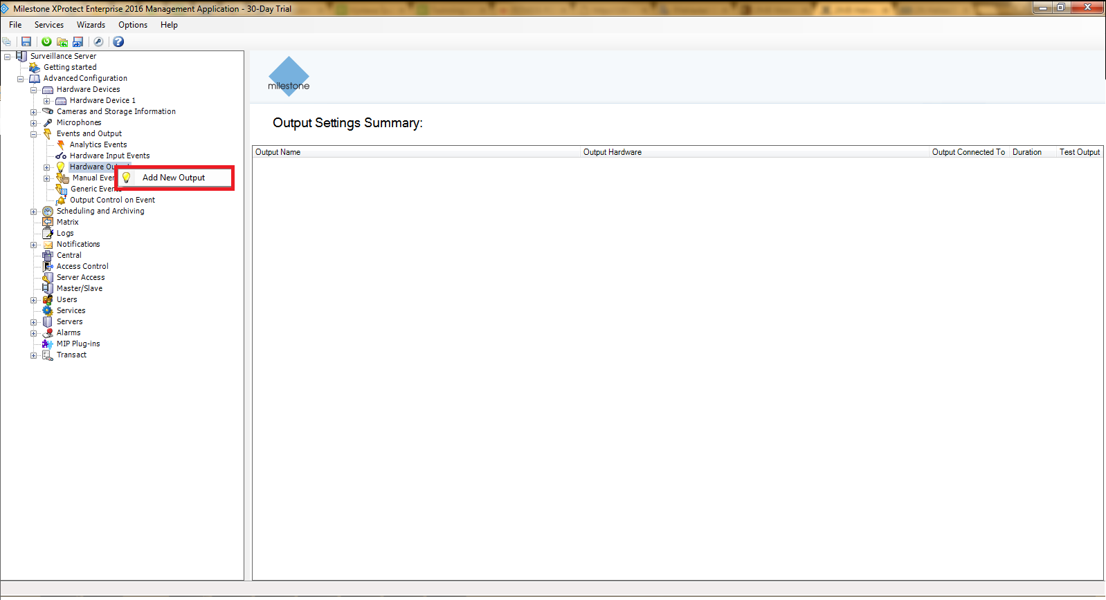Click the key/login toolbar icon
The width and height of the screenshot is (1106, 600).
pos(98,41)
